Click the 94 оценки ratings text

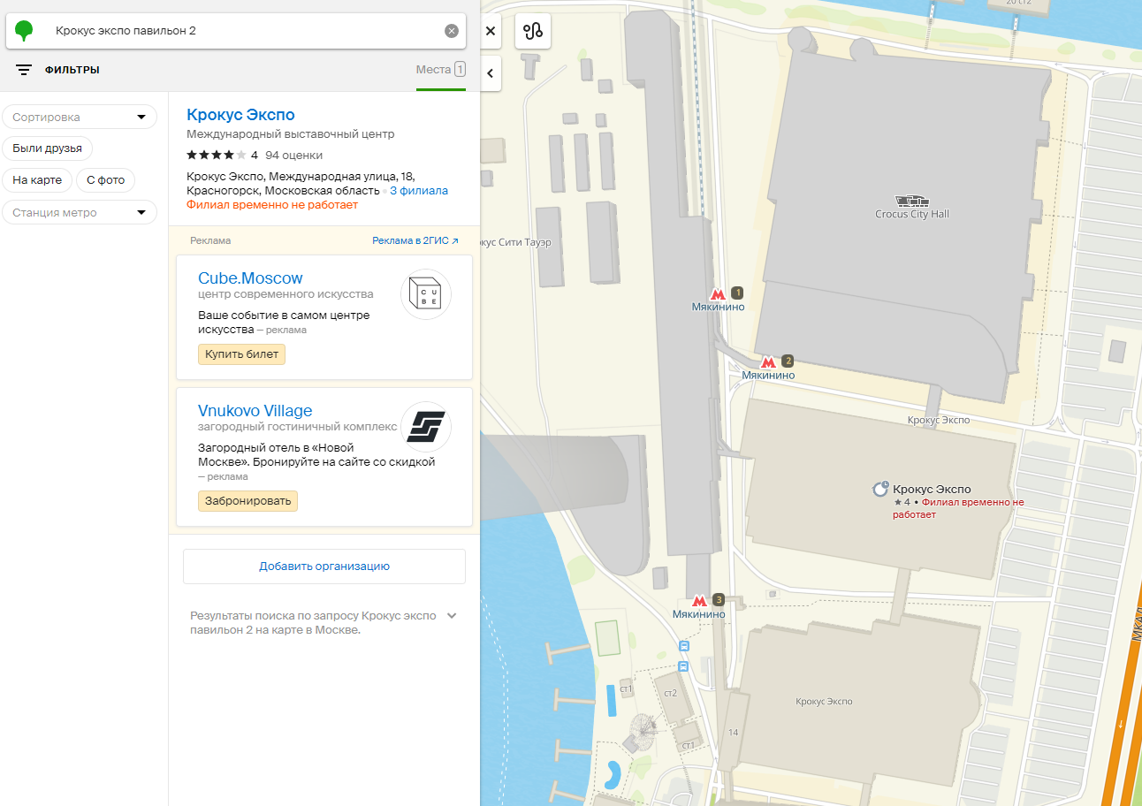[x=293, y=155]
